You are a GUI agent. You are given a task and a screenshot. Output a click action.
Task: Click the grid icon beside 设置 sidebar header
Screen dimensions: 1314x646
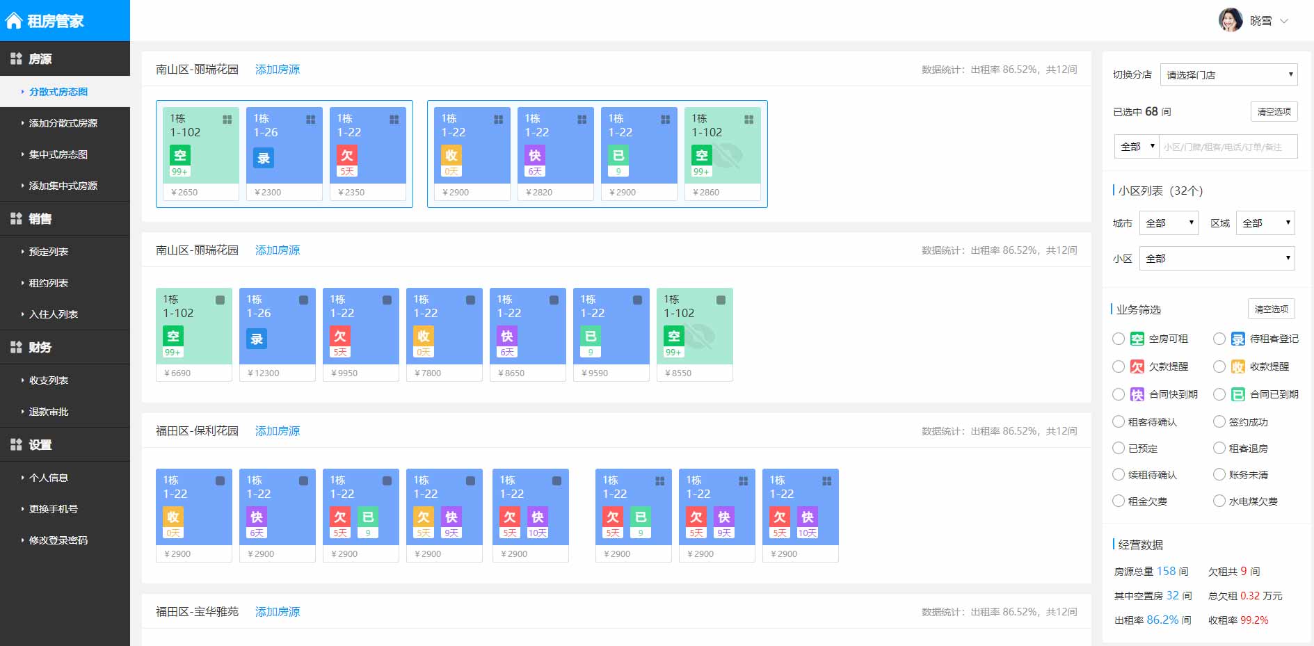point(16,444)
